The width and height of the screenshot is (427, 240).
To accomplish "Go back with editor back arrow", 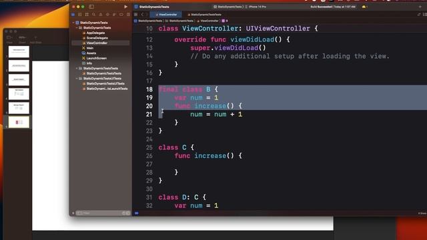I will pyautogui.click(x=142, y=15).
